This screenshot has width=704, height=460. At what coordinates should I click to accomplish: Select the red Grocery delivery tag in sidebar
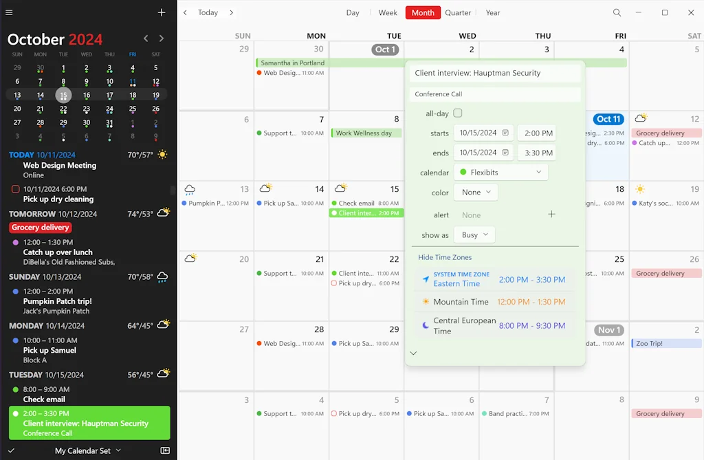[41, 228]
